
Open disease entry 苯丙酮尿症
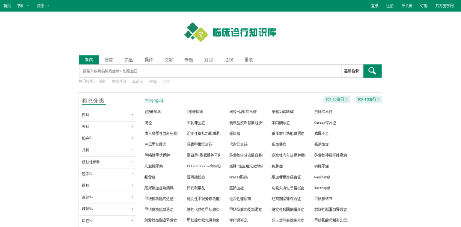(281, 123)
